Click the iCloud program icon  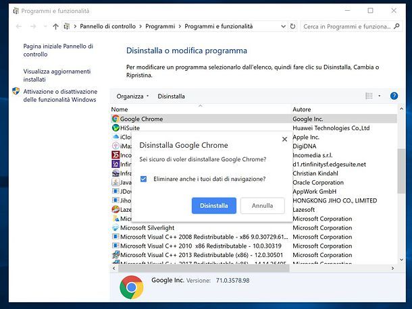point(115,137)
